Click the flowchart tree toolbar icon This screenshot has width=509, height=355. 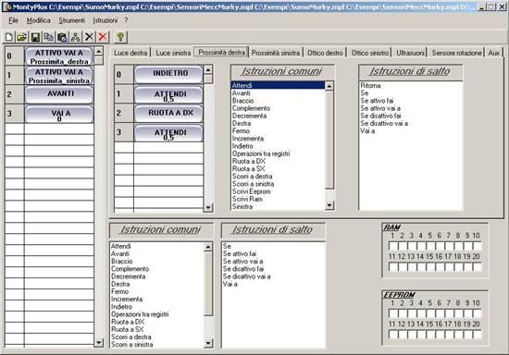76,37
